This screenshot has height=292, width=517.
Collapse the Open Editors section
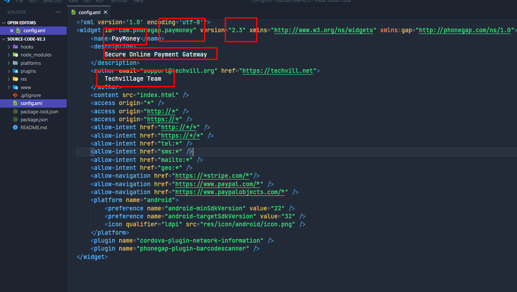(4, 23)
